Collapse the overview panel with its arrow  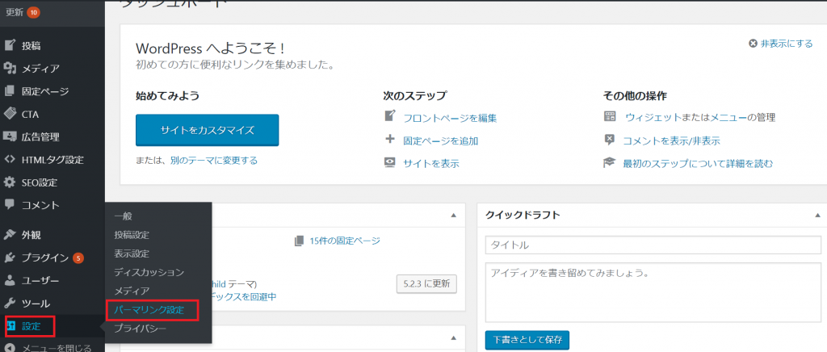[x=453, y=216]
